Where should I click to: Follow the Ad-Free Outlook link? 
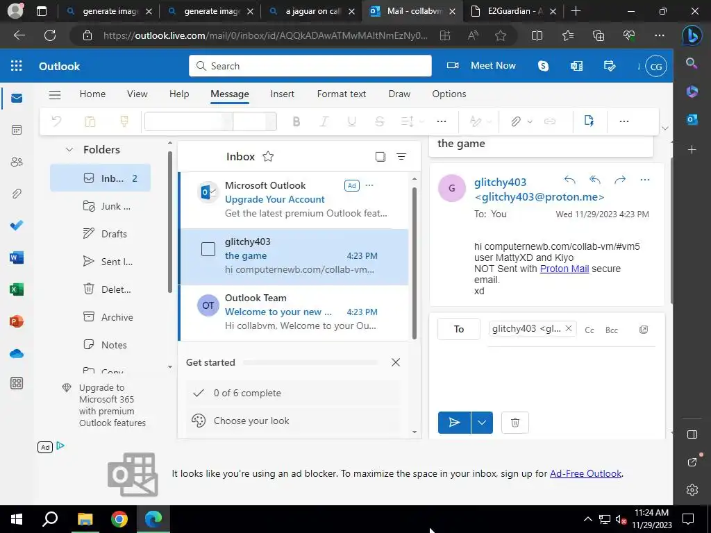(x=586, y=473)
